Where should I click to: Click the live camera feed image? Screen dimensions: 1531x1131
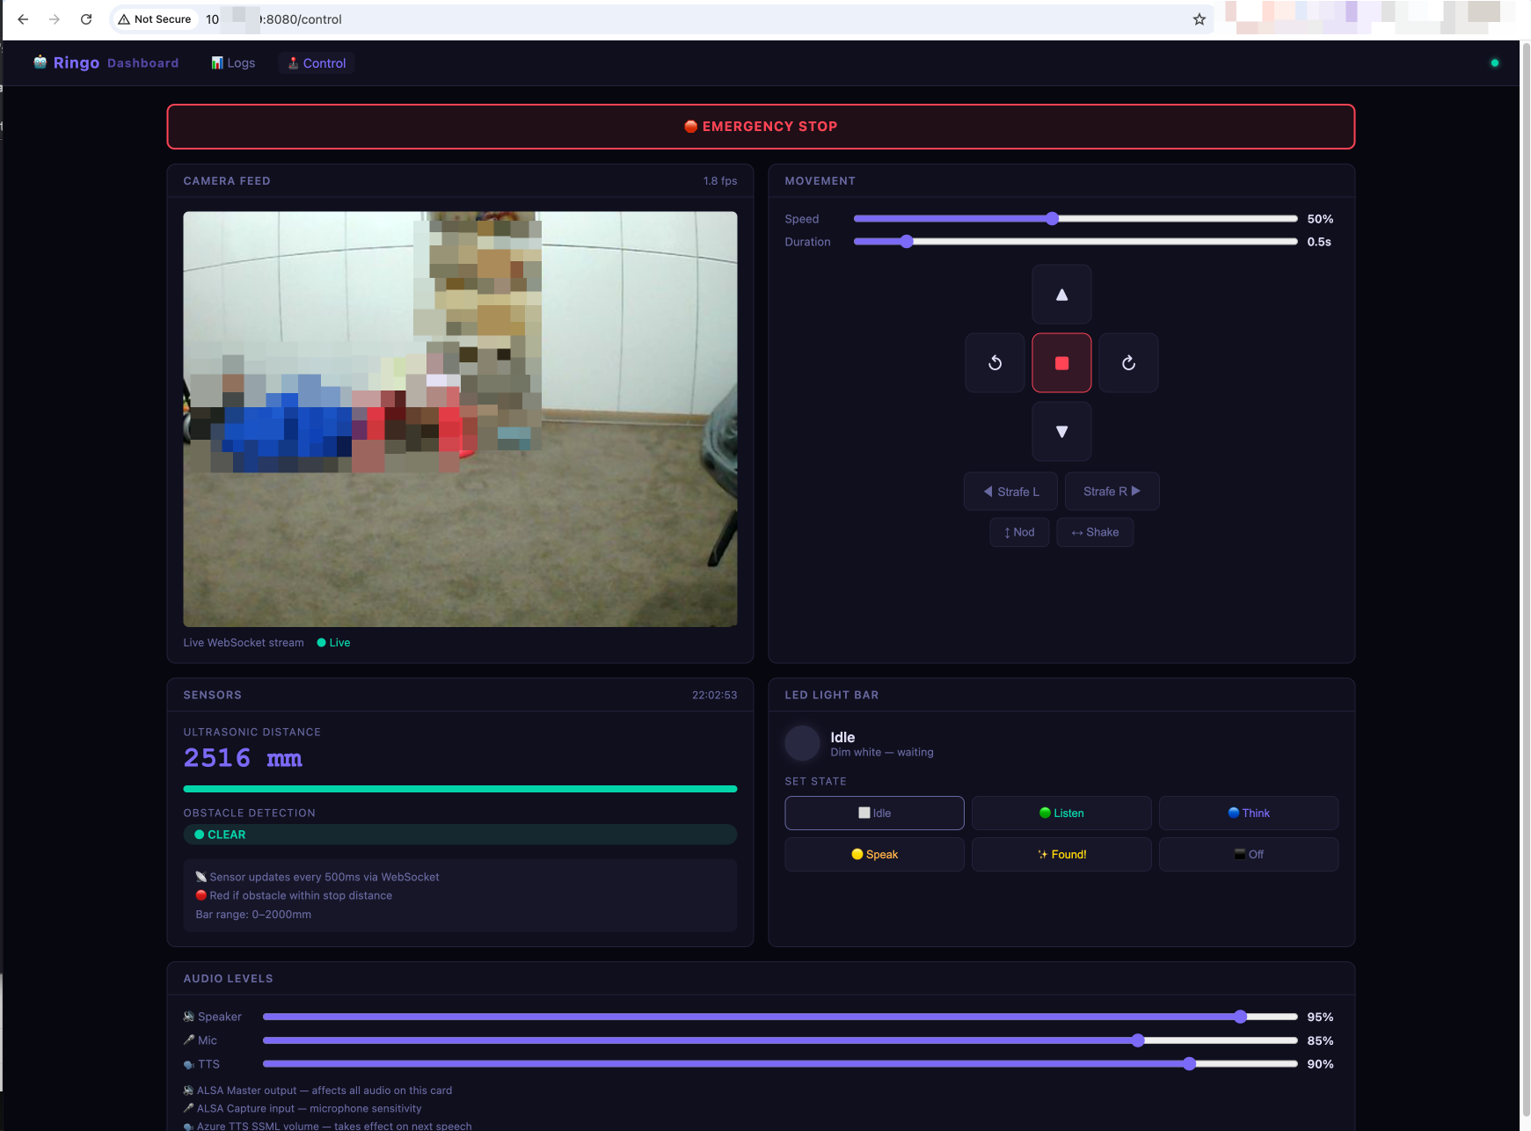point(460,420)
